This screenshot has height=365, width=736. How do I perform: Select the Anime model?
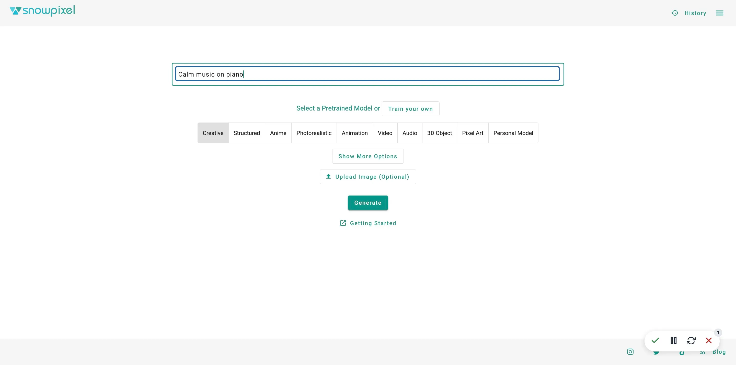[278, 133]
